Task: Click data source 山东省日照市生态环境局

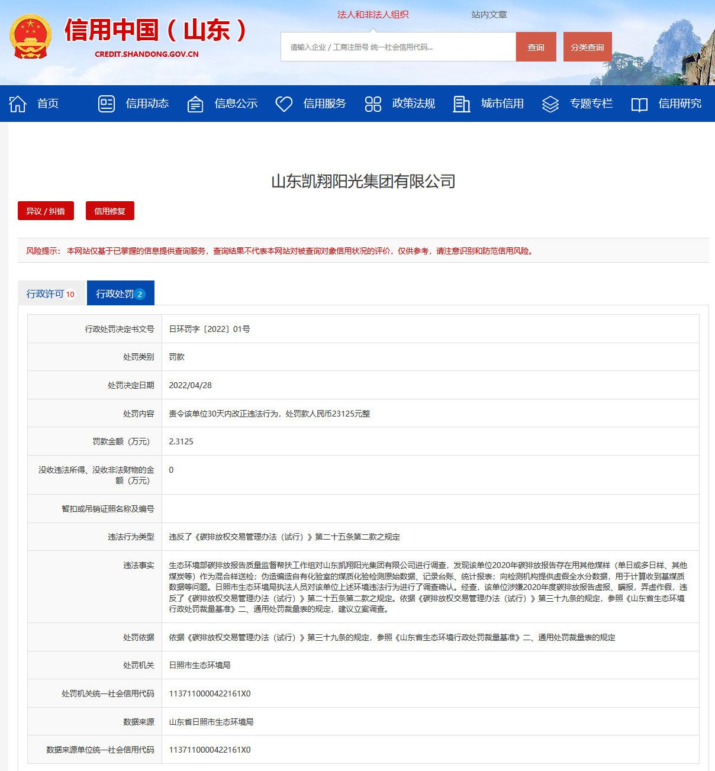Action: click(211, 722)
